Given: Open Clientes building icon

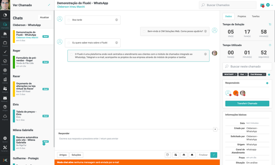Looking at the screenshot, I should 5,80.
